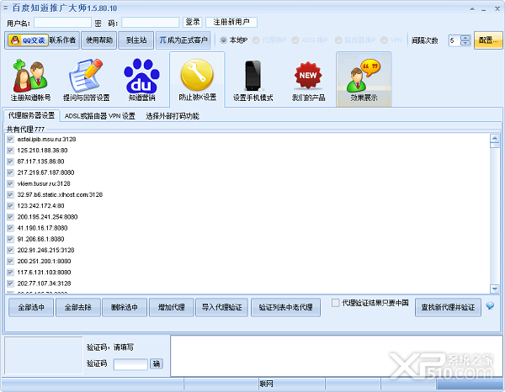This screenshot has width=505, height=392.
Task: Open 使用帮助 help button
Action: tap(98, 40)
